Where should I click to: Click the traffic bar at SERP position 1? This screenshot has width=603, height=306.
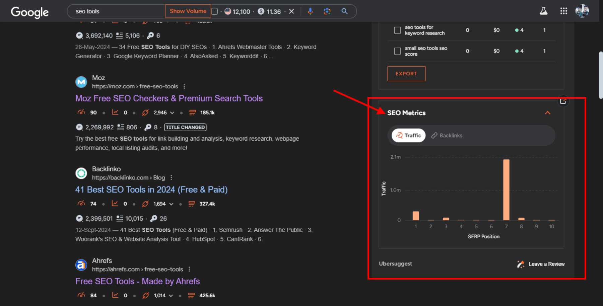point(416,216)
